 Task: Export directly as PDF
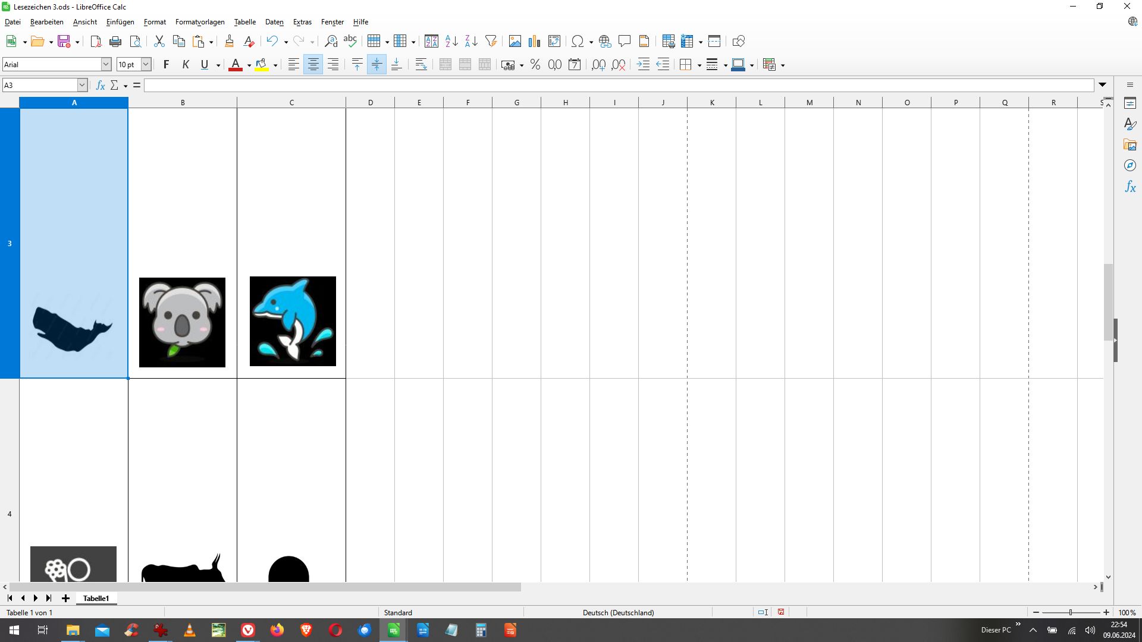pyautogui.click(x=96, y=41)
